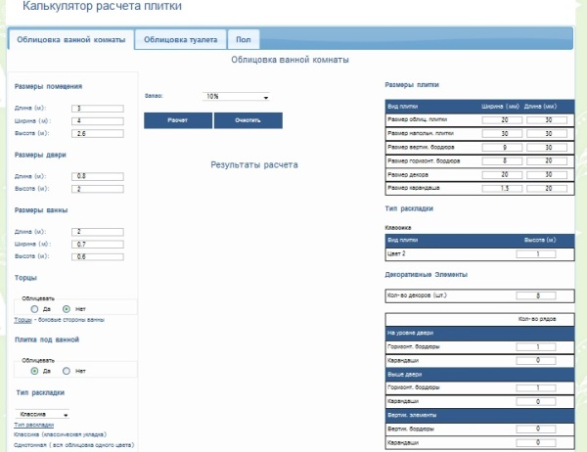This screenshot has width=587, height=452.
Task: Choose Да under Плитка под ванной
Action: pos(34,371)
